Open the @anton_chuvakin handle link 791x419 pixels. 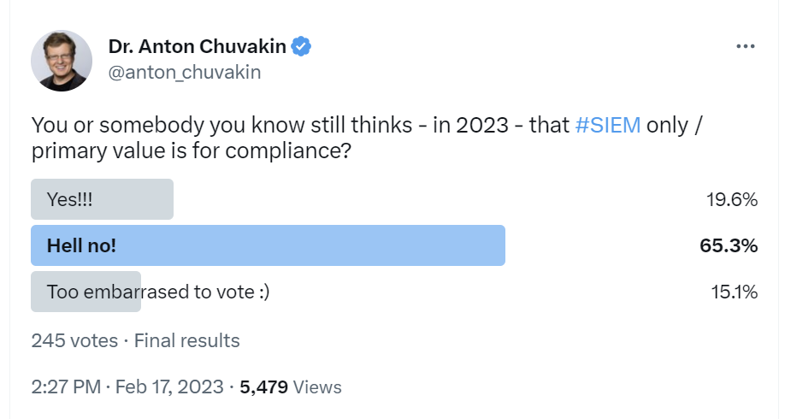tap(185, 72)
